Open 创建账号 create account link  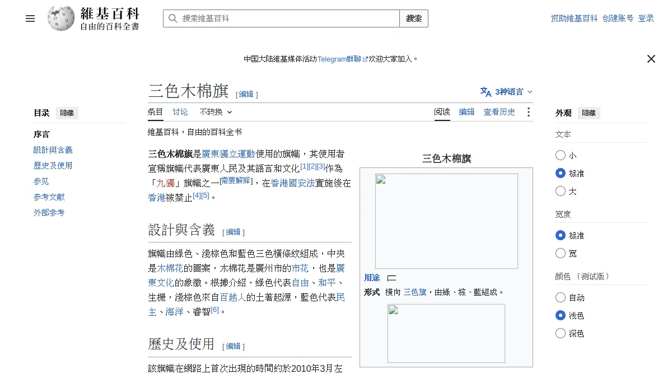coord(618,18)
